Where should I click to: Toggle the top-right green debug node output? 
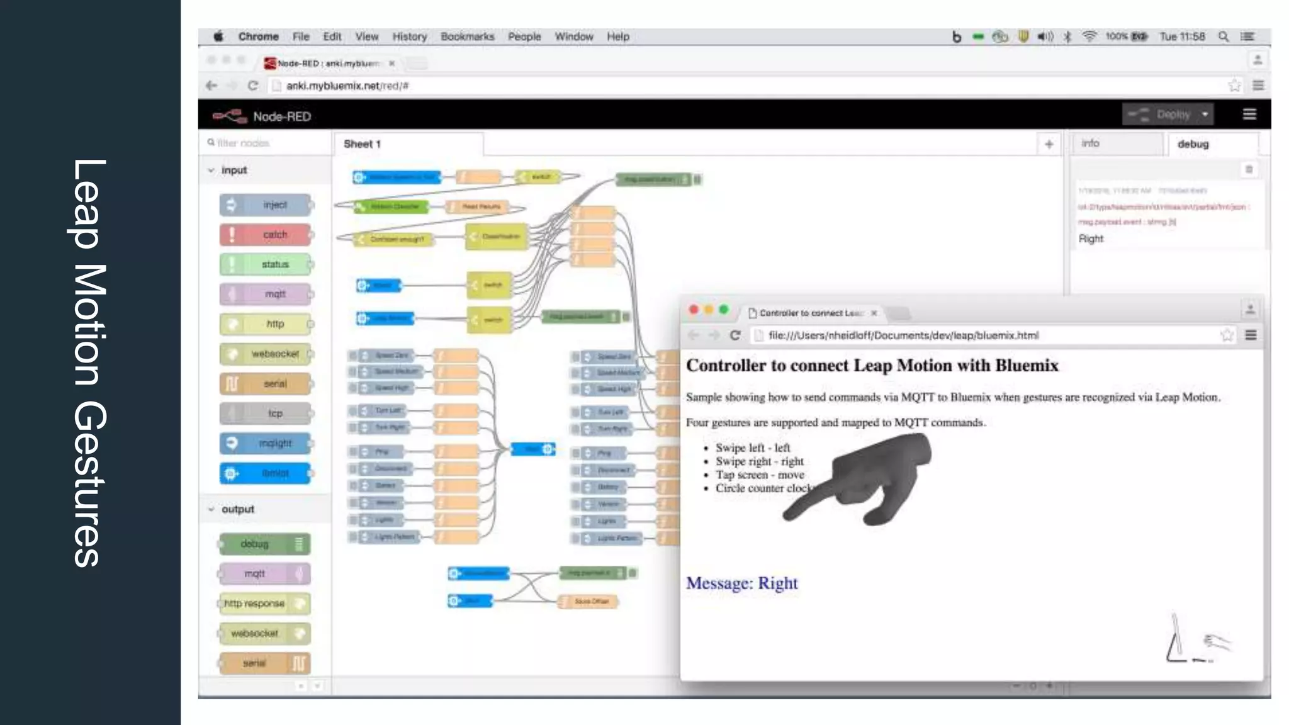tap(697, 180)
